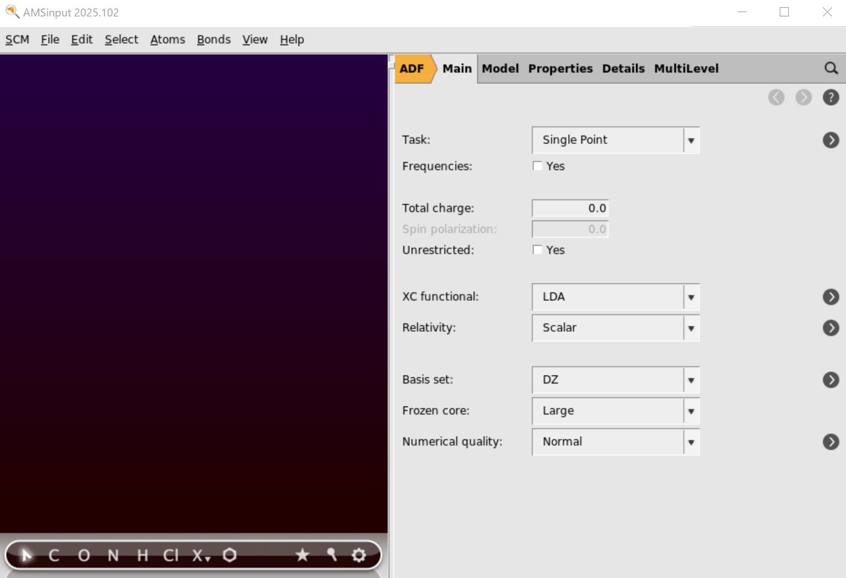Click the Task: label
Image resolution: width=846 pixels, height=578 pixels.
(x=416, y=140)
